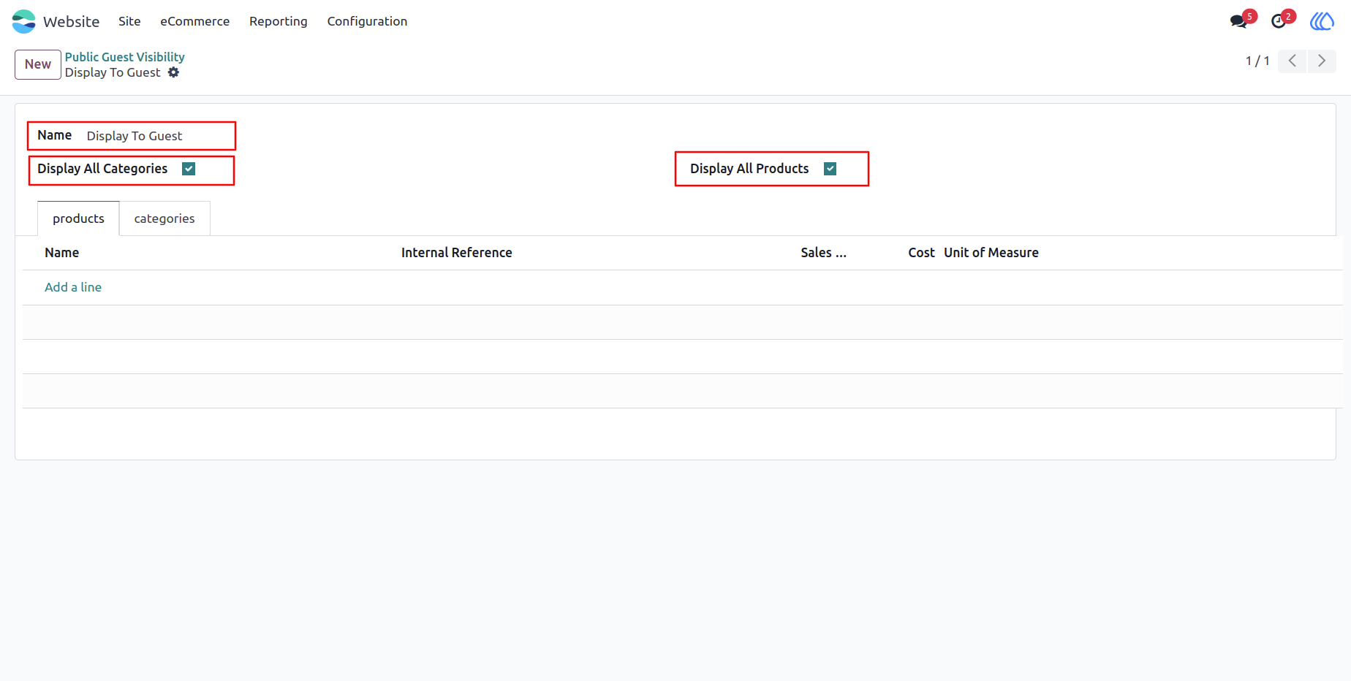
Task: Click the Cost column header
Action: [x=921, y=253]
